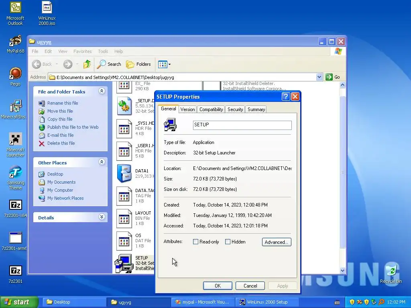
Task: Open the Forward history dropdown arrow
Action: 77,64
